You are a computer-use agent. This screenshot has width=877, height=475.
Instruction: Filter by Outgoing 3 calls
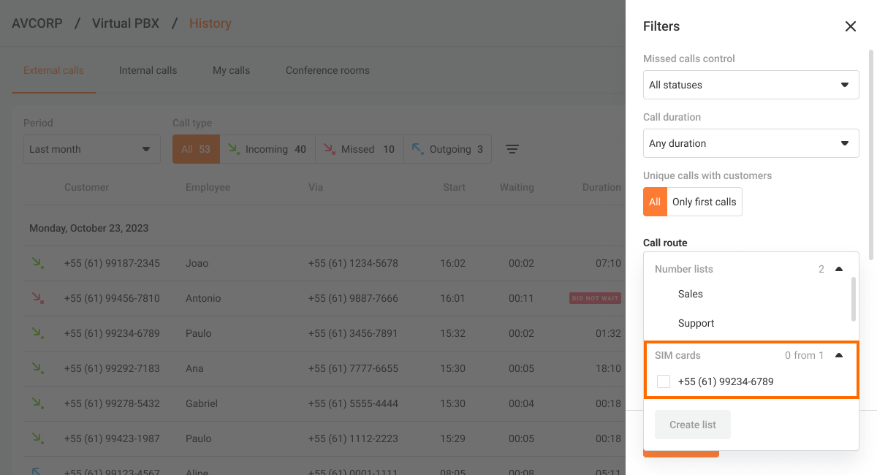point(447,149)
